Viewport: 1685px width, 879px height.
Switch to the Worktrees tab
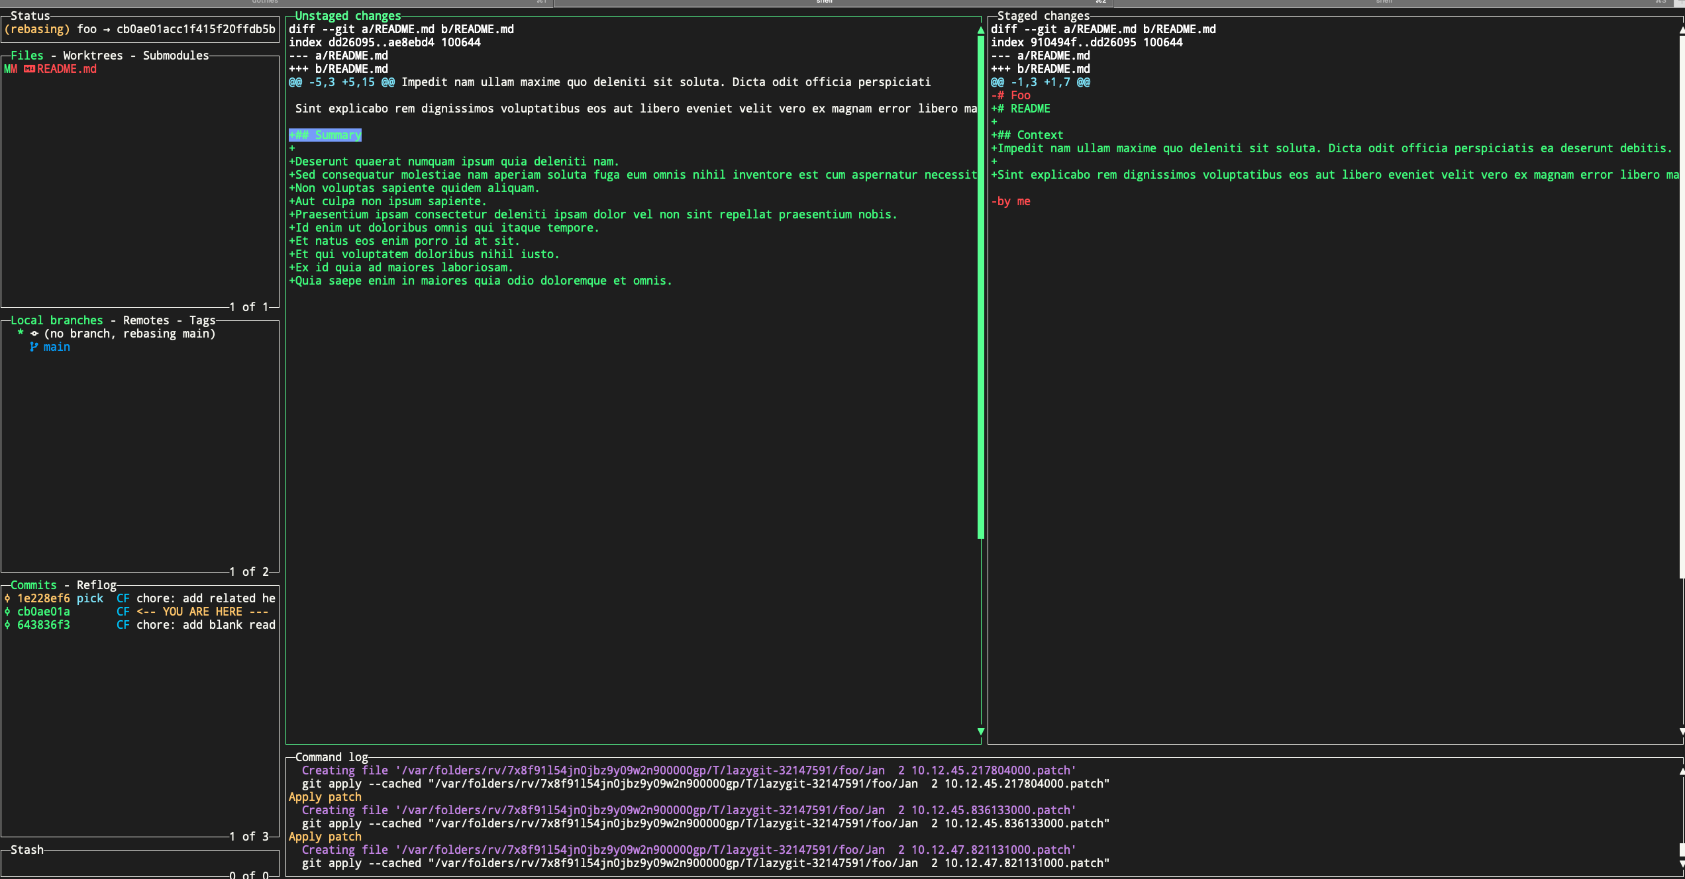93,56
